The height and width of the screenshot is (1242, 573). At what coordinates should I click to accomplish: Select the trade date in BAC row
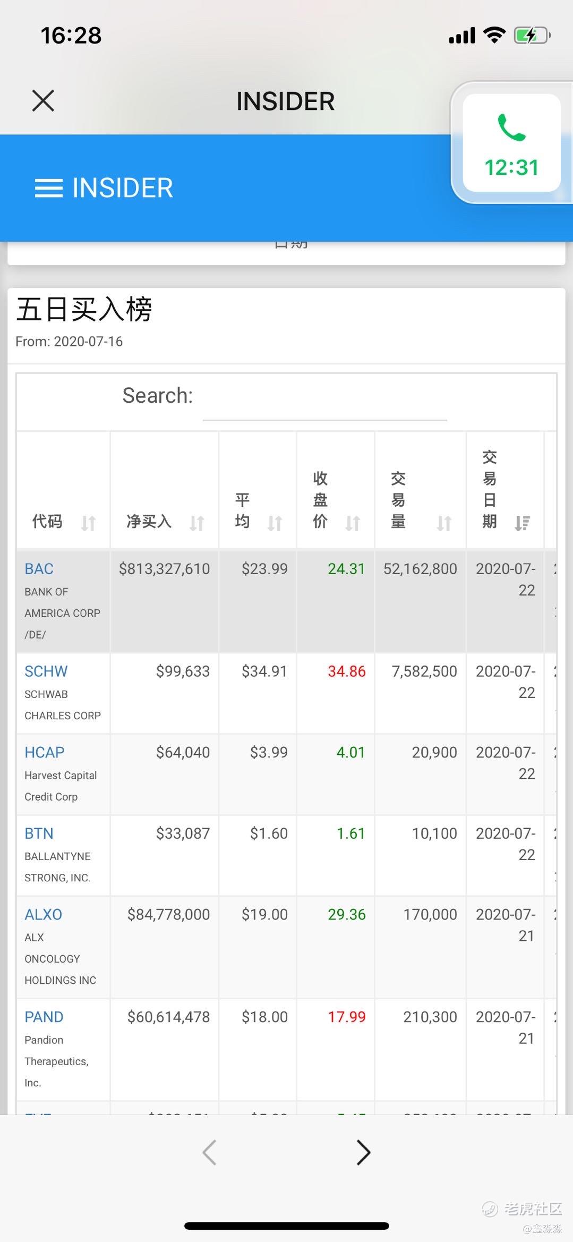click(x=506, y=580)
